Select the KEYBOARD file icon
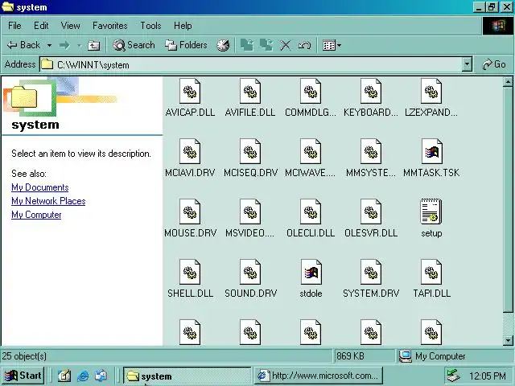This screenshot has height=386, width=515. coord(371,91)
